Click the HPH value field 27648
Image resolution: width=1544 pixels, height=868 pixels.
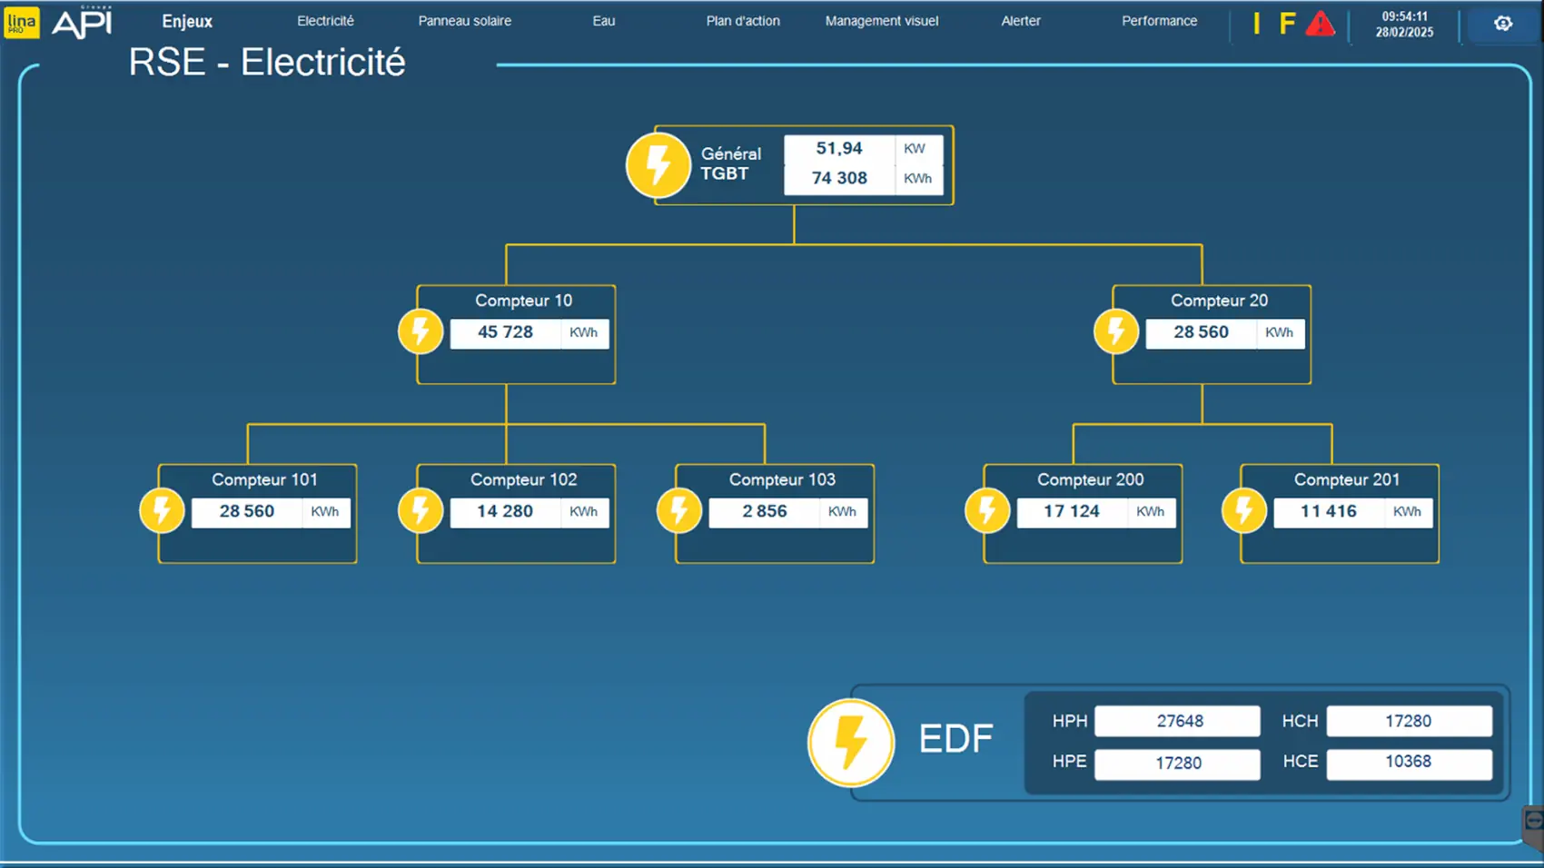point(1177,721)
